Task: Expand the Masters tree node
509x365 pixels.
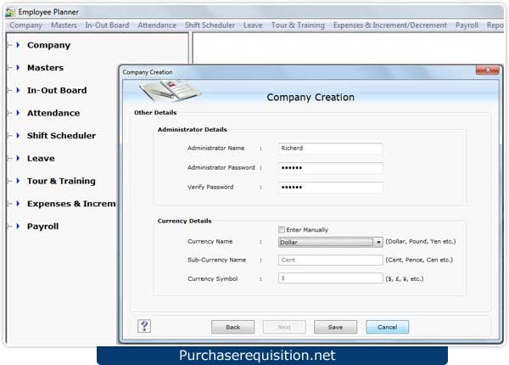Action: 18,68
